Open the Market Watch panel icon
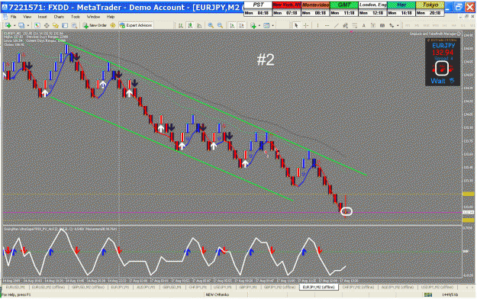Viewport: 477px width, 299px height. click(x=37, y=25)
